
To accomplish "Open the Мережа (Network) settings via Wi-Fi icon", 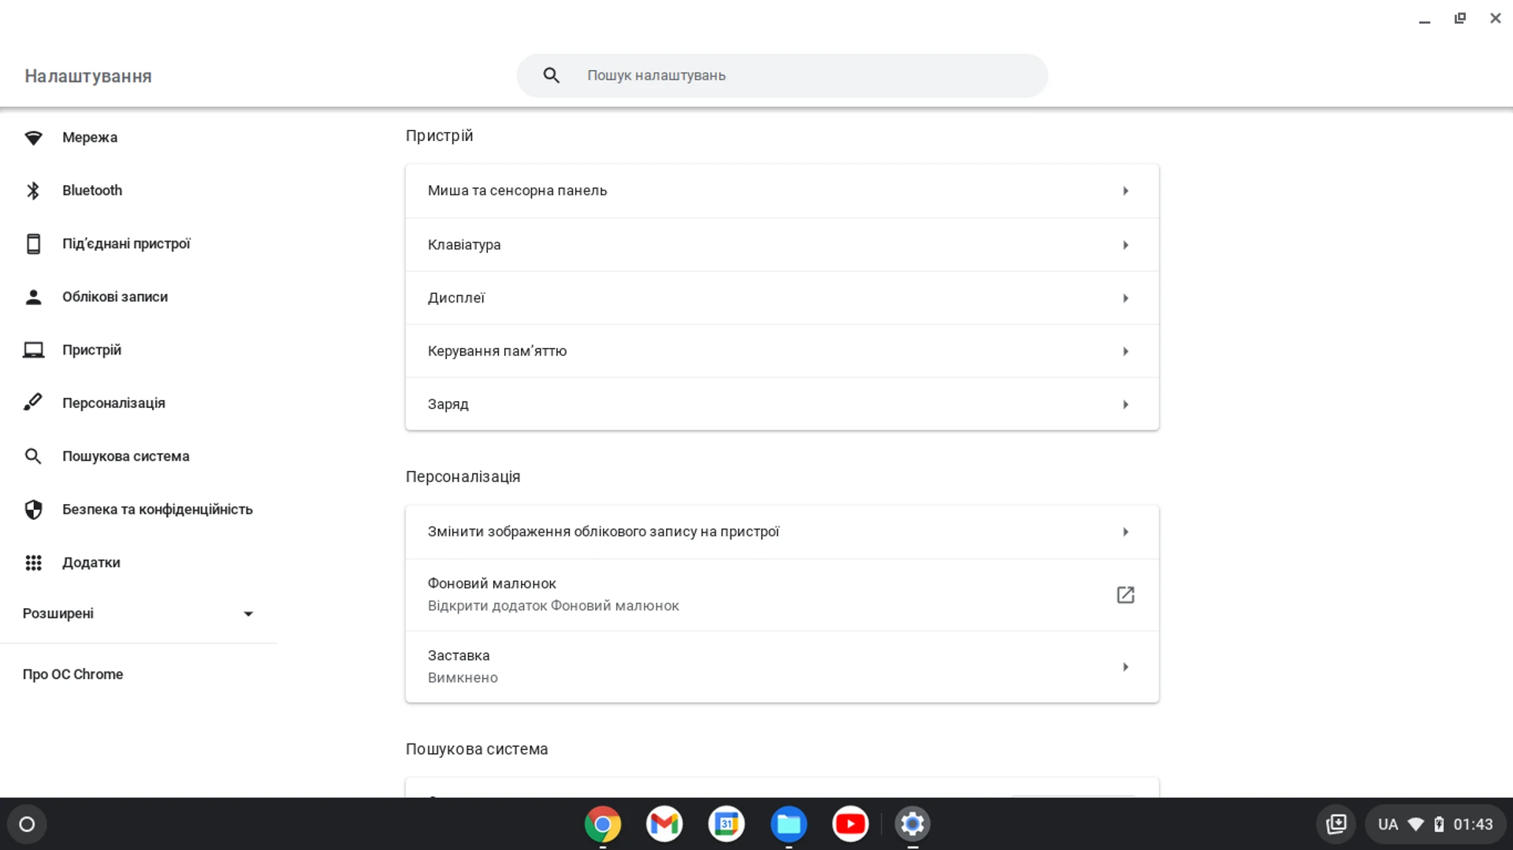I will pyautogui.click(x=34, y=137).
